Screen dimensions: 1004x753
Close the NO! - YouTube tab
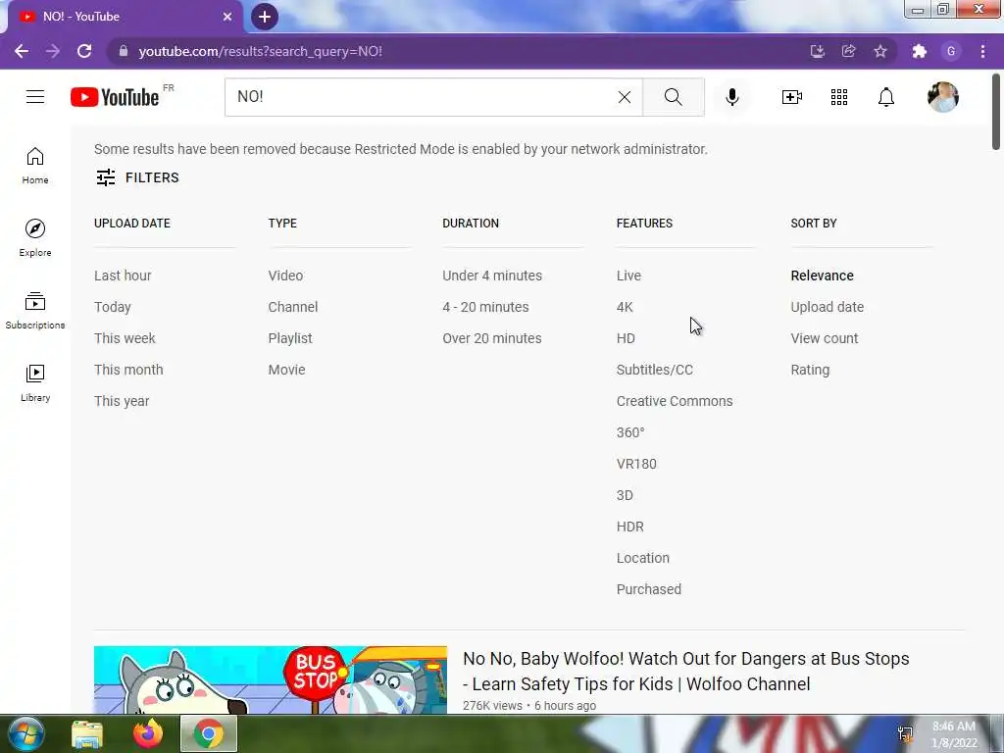(x=227, y=17)
